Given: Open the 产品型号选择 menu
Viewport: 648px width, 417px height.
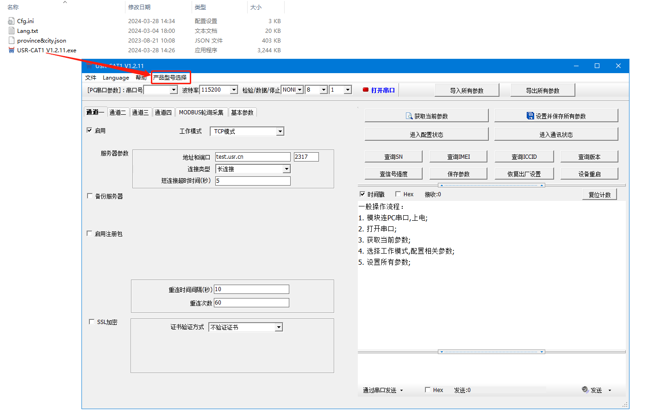Looking at the screenshot, I should point(170,77).
